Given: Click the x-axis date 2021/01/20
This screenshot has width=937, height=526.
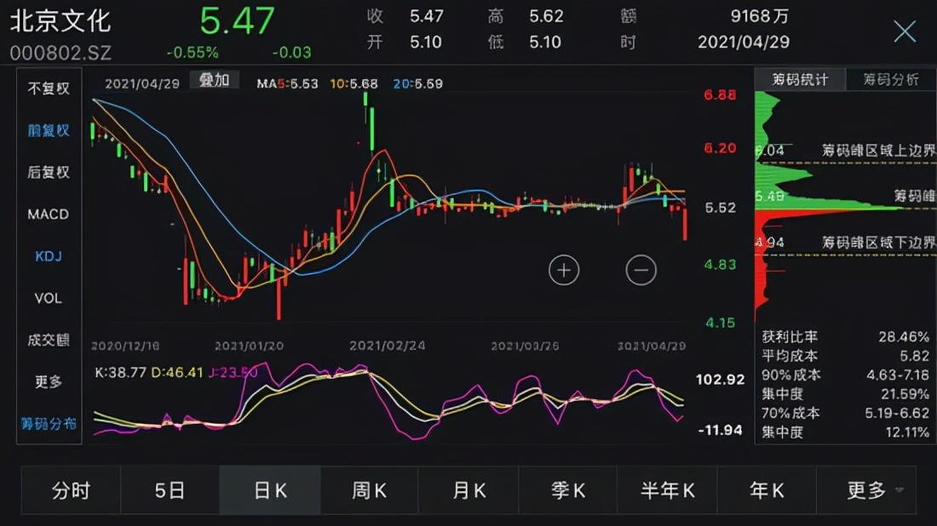Looking at the screenshot, I should 250,346.
